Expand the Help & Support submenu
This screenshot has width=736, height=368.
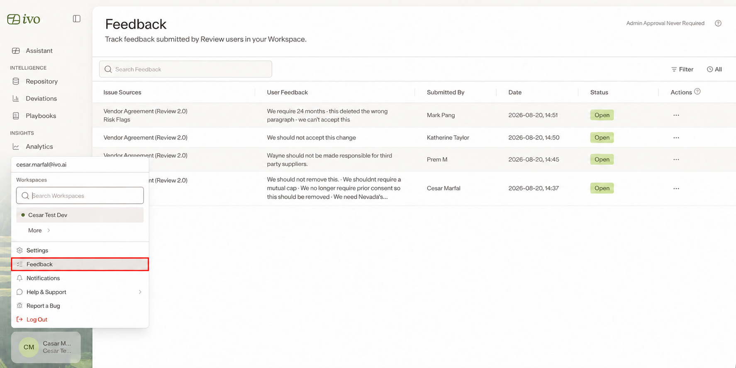[x=80, y=292]
